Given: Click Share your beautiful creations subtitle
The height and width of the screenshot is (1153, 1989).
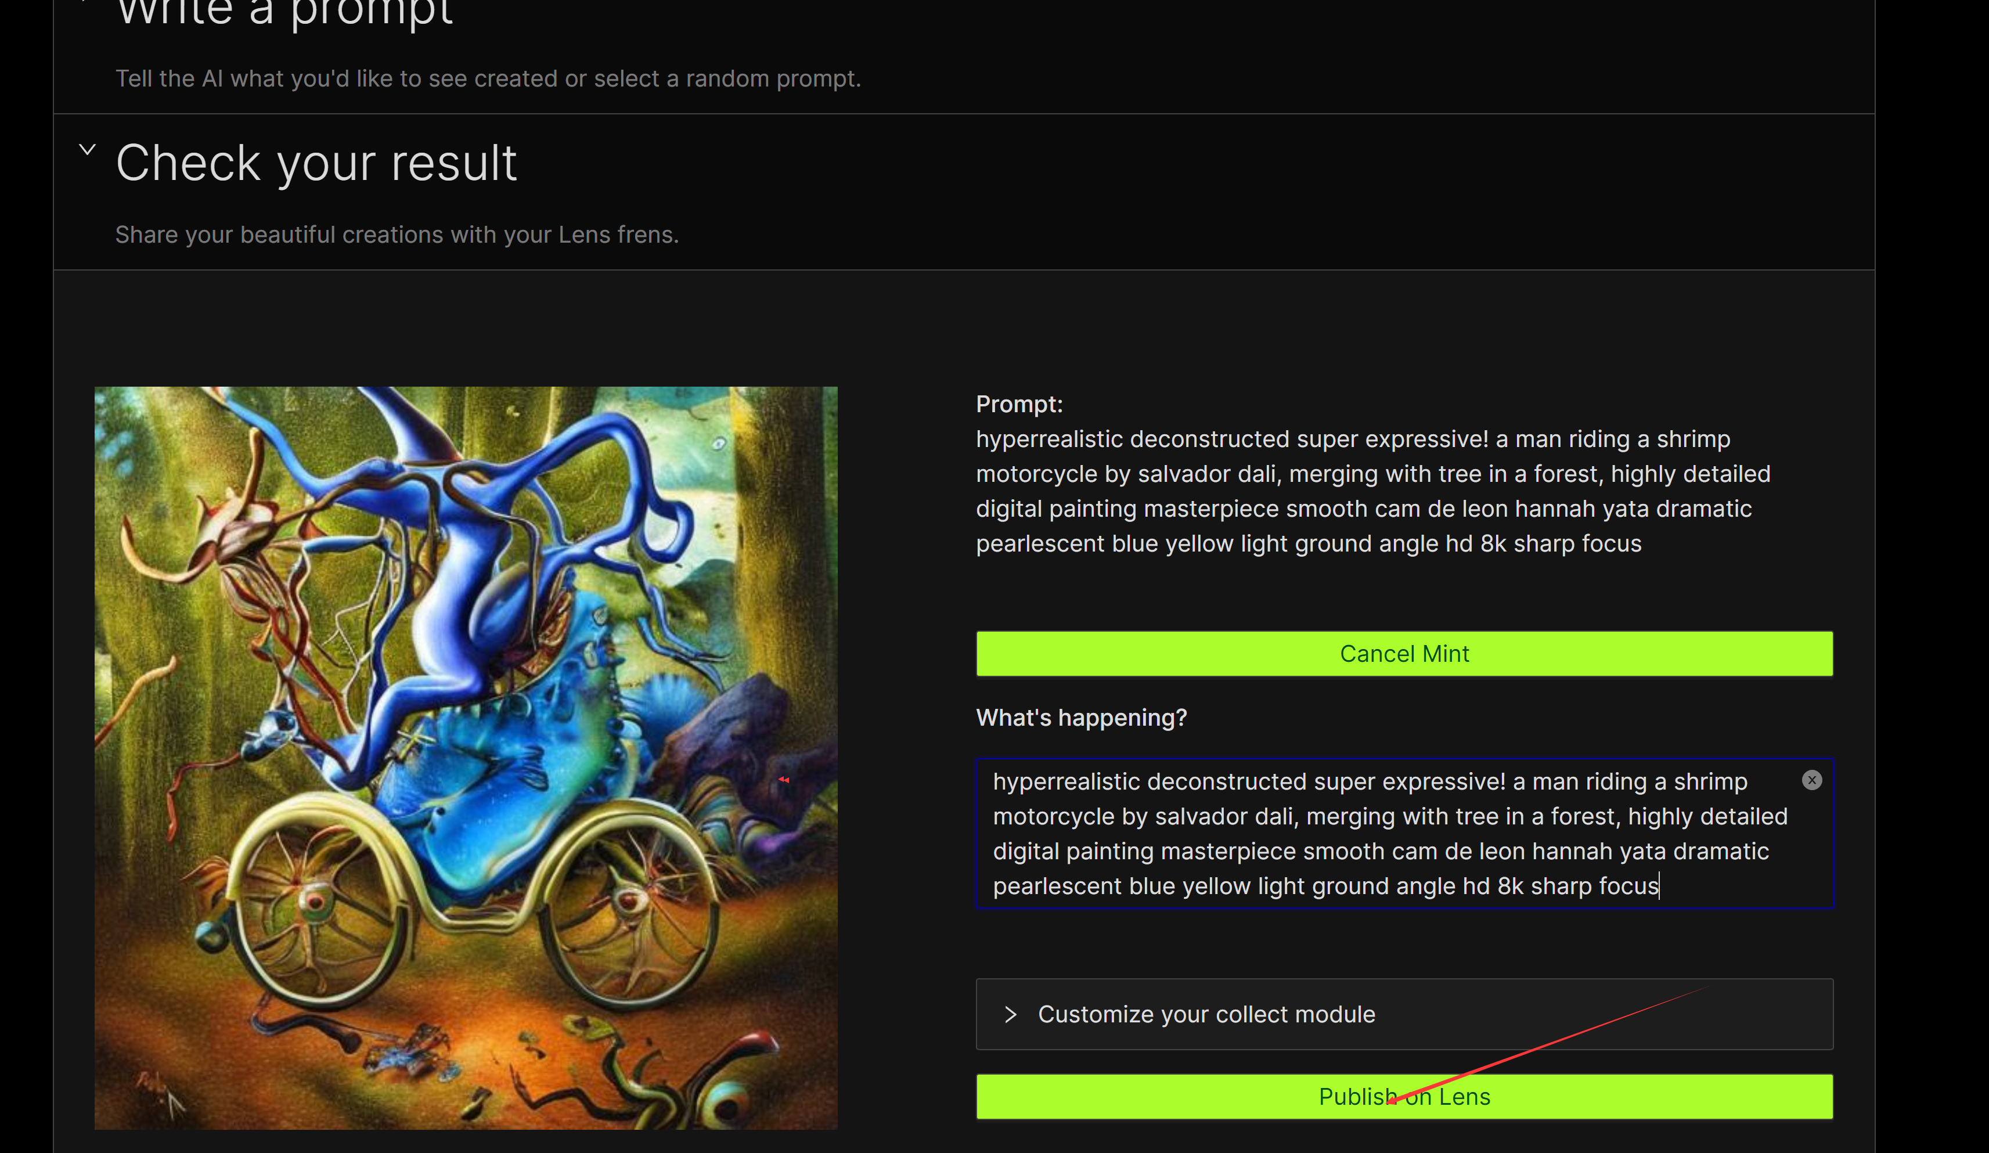Looking at the screenshot, I should pos(397,235).
